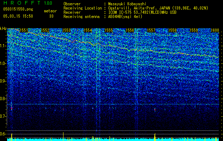
Task: Click the meteor count value 33
Action: click(51, 16)
